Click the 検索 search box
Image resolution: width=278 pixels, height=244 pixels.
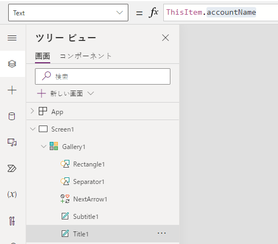103,76
